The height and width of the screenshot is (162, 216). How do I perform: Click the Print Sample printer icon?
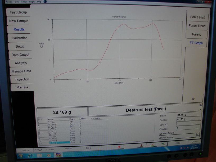tap(161, 138)
